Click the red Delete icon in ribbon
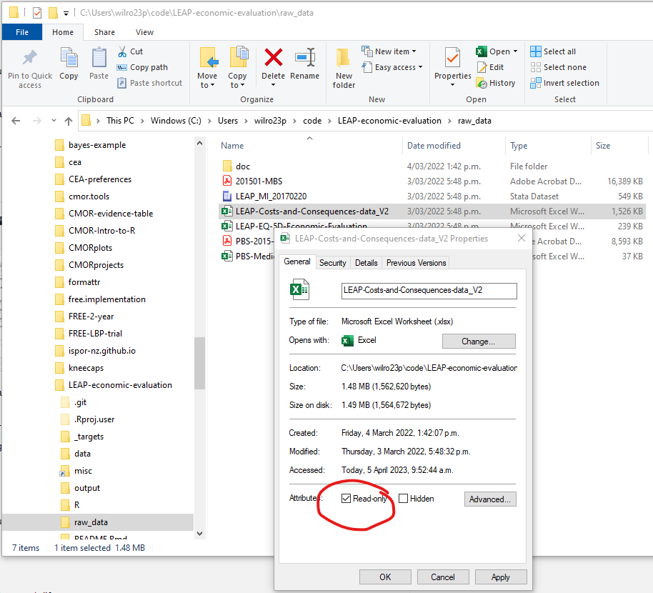The height and width of the screenshot is (593, 653). pos(273,59)
